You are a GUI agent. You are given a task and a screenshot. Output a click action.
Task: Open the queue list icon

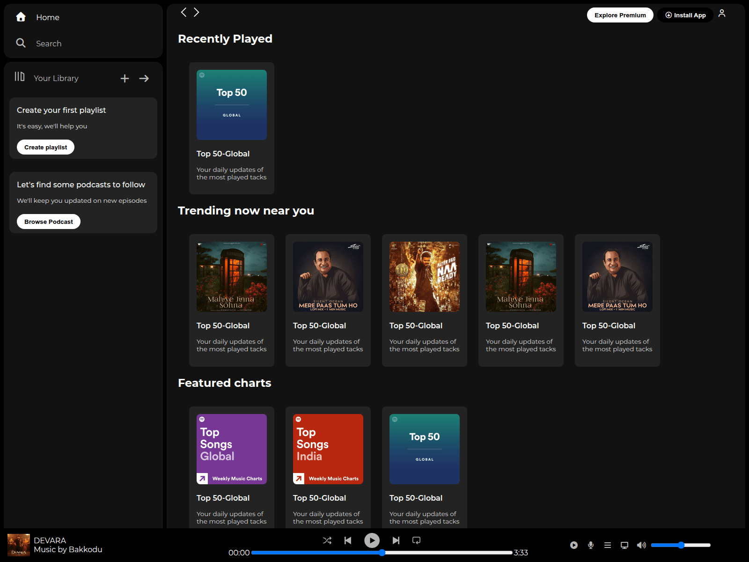pos(608,545)
